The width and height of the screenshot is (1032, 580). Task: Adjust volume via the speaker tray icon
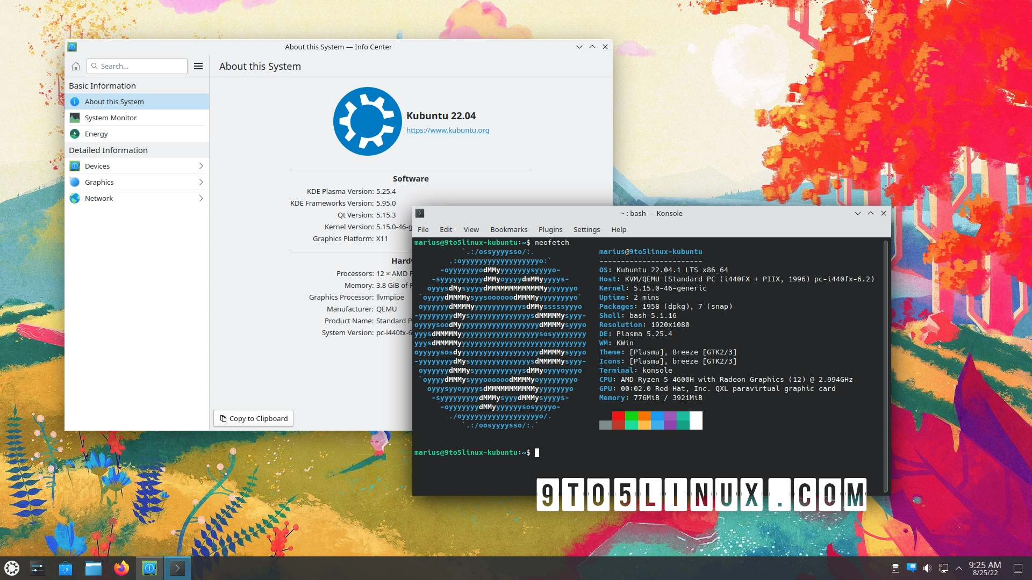click(928, 568)
